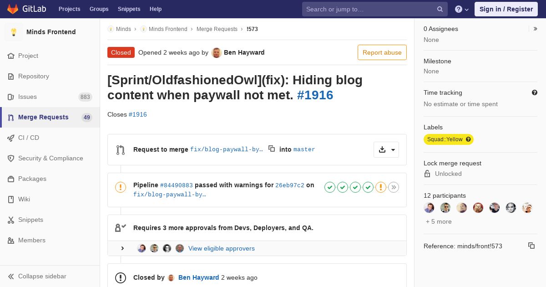This screenshot has height=287, width=546.
Task: Click Merge Requests breadcrumb
Action: [x=217, y=29]
